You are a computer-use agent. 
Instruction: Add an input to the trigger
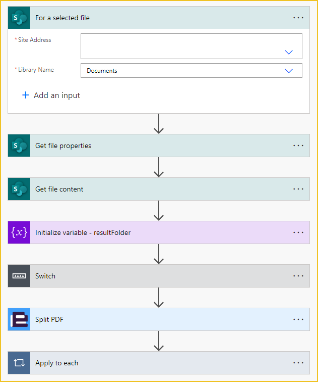[x=51, y=96]
